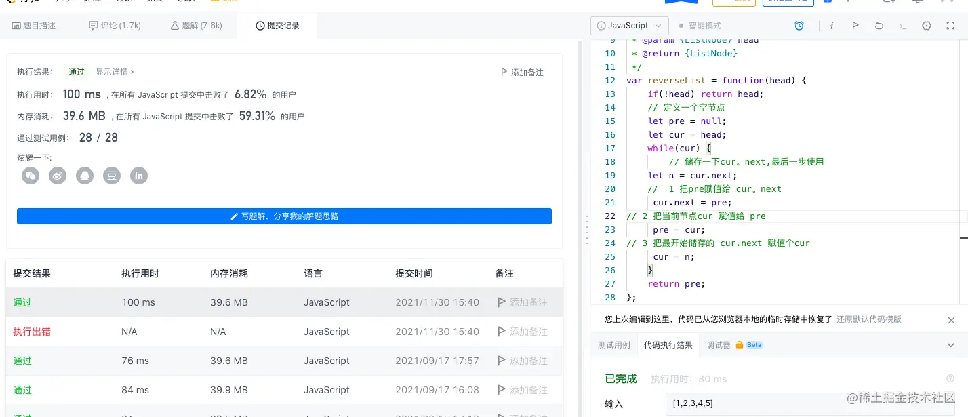Image resolution: width=968 pixels, height=417 pixels.
Task: Click the 28 / 28 test cases value
Action: click(98, 138)
